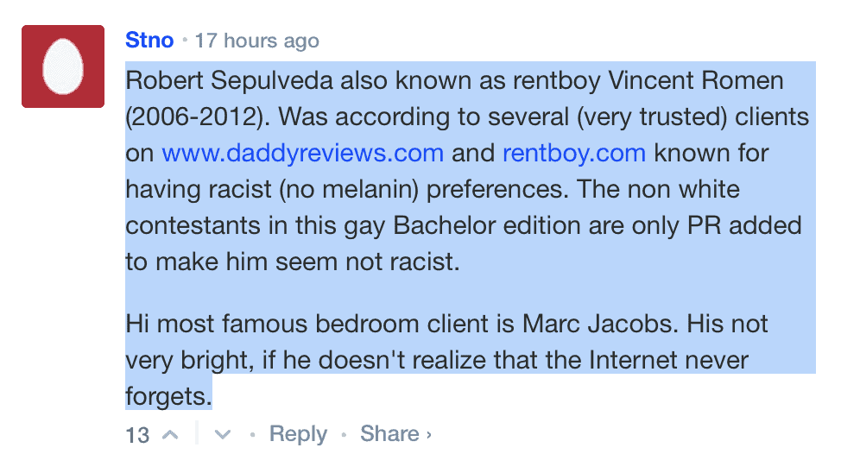Open the white egg avatar image
This screenshot has width=860, height=473.
pyautogui.click(x=63, y=66)
